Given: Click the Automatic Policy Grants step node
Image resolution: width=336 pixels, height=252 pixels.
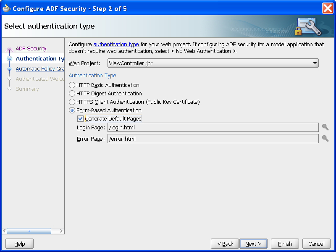Looking at the screenshot, I should [x=9, y=68].
